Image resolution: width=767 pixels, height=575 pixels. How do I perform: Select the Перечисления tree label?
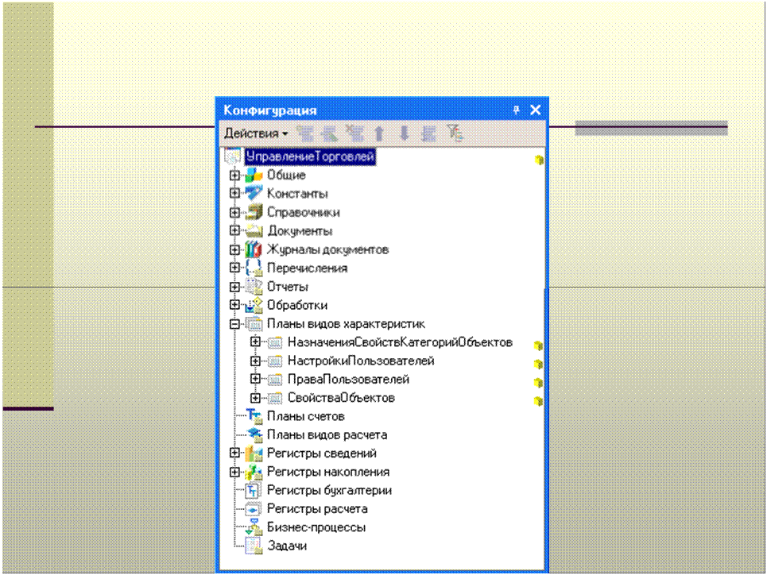[307, 268]
